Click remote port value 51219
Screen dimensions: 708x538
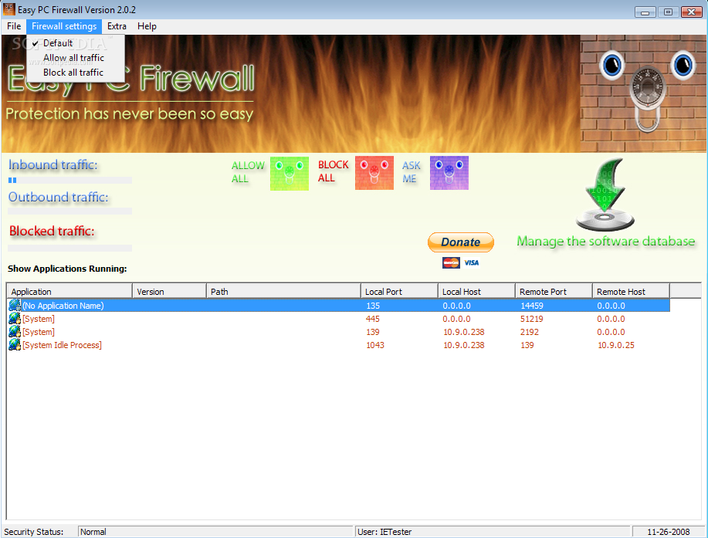click(532, 319)
